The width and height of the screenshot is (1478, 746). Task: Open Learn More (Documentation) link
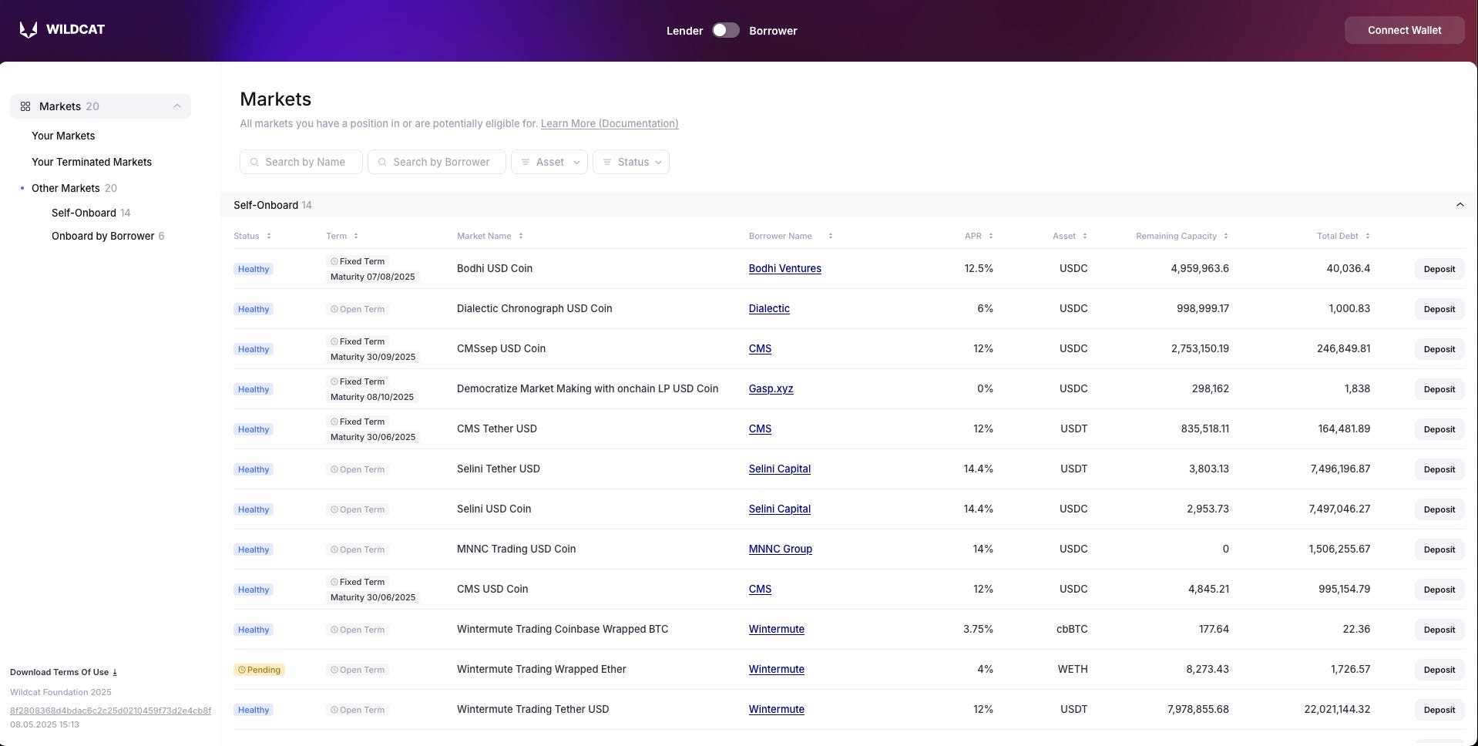click(610, 123)
